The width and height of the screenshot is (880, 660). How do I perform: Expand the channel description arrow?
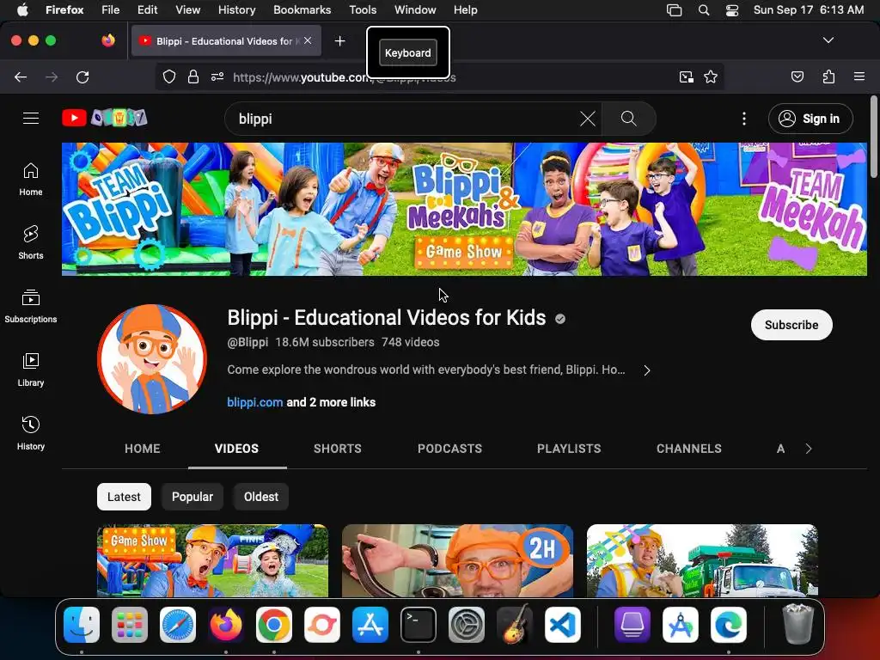coord(647,370)
